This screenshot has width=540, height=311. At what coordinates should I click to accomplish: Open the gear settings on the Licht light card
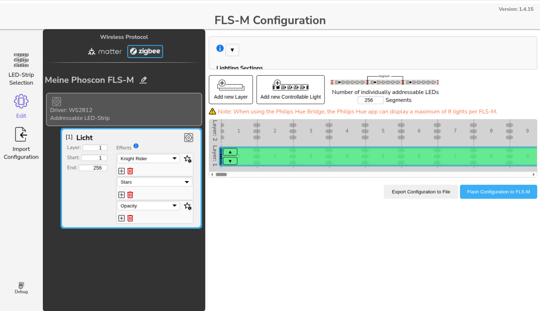188,137
